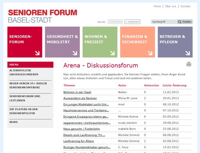This screenshot has width=200, height=153.
Task: Open topic Lauftraining für Ältere
Action: [78, 141]
